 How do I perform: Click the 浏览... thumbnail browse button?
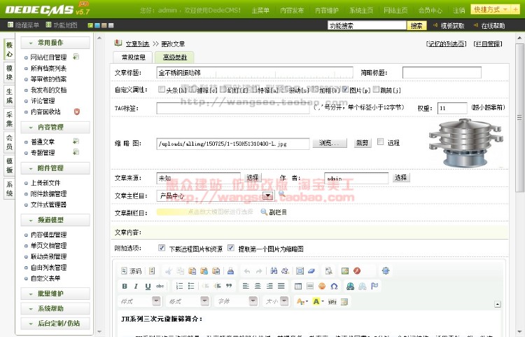(x=330, y=143)
